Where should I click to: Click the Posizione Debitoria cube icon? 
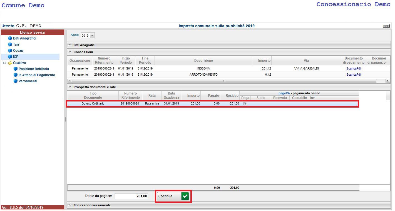[x=16, y=69]
